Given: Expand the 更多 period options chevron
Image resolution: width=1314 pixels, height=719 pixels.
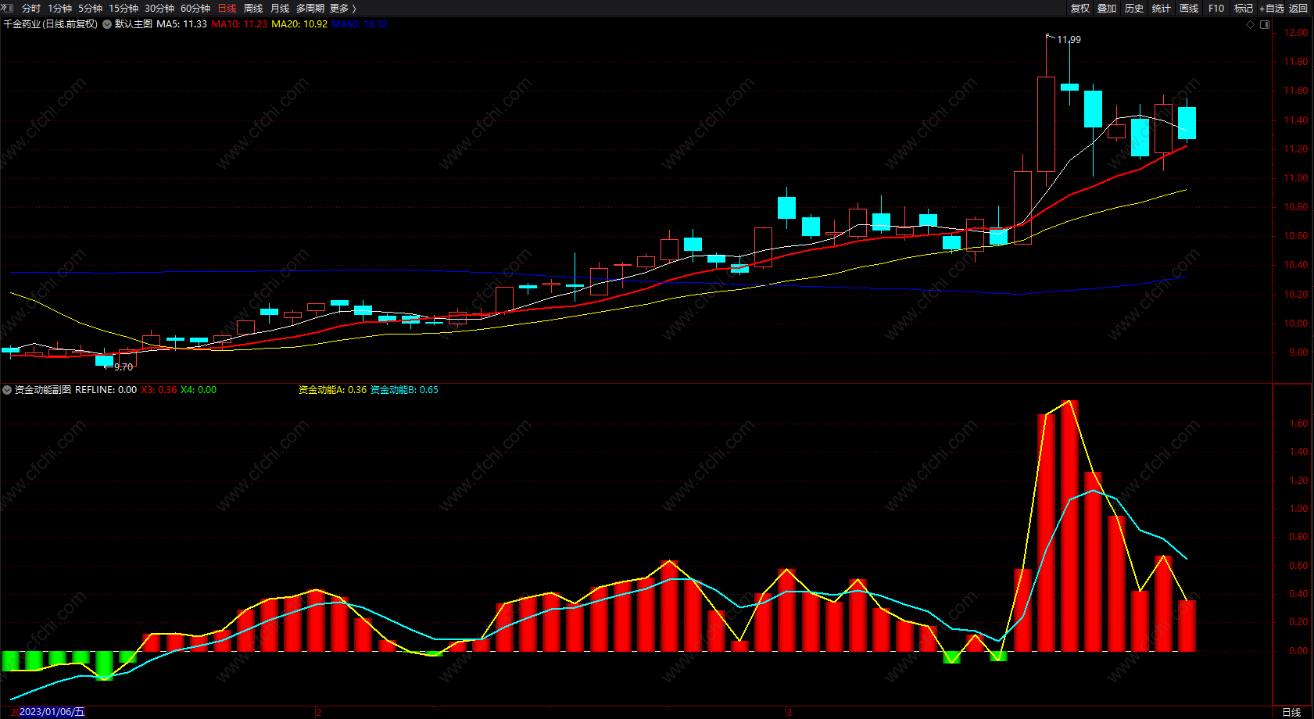Looking at the screenshot, I should coord(354,9).
